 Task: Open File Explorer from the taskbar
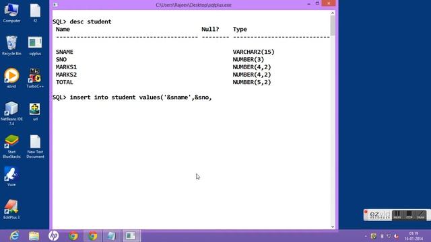(34, 236)
